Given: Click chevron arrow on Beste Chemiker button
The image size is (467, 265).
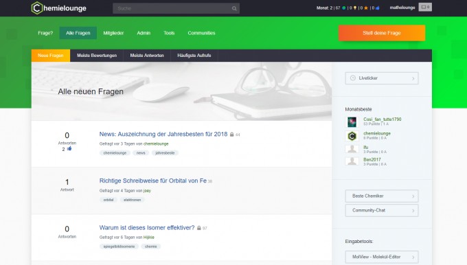Looking at the screenshot, I should coord(413,196).
